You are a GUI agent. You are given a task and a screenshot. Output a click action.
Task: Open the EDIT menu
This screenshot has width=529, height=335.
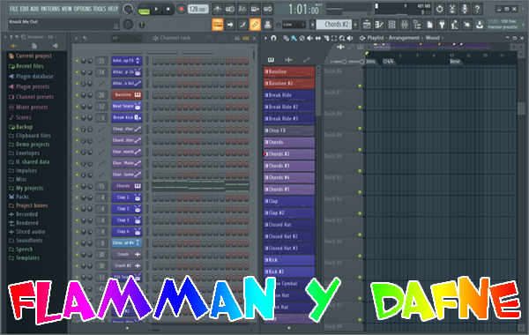25,9
